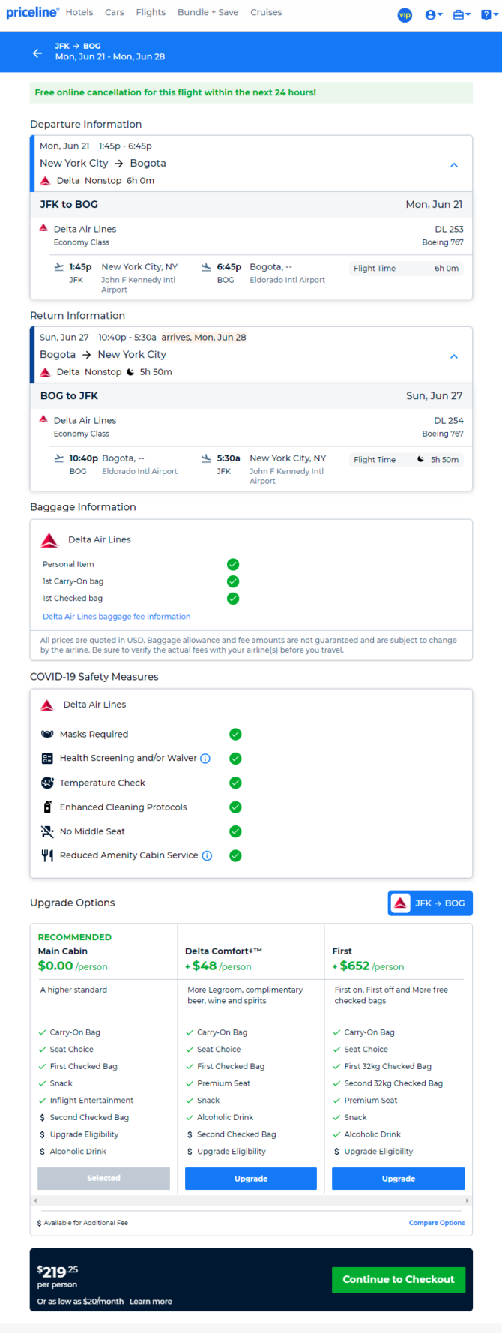Click the back arrow in blue header
This screenshot has width=502, height=1334.
click(37, 53)
